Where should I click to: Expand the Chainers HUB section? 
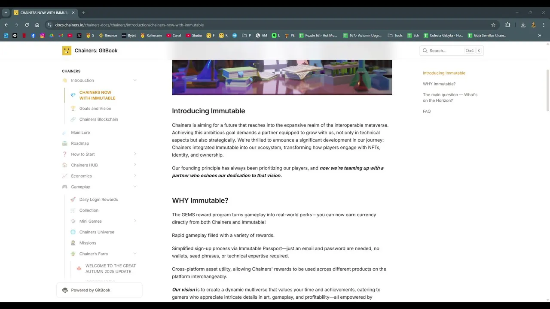135,165
